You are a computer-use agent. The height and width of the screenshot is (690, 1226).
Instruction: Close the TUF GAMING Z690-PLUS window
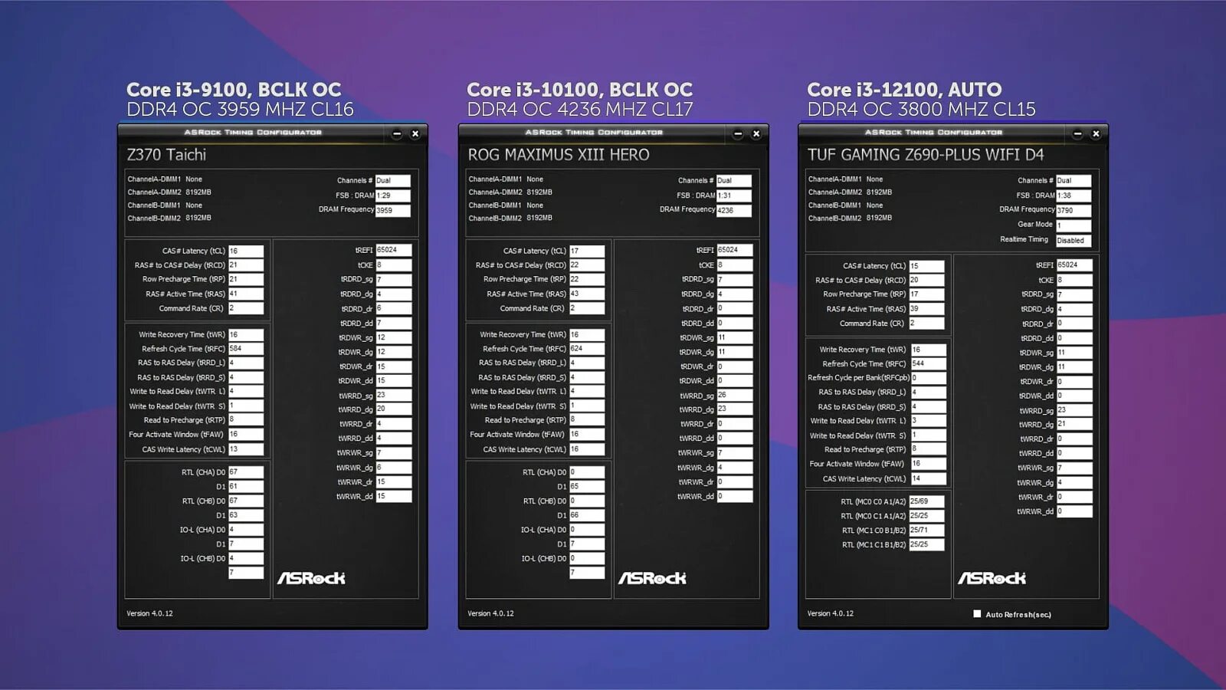click(1096, 133)
